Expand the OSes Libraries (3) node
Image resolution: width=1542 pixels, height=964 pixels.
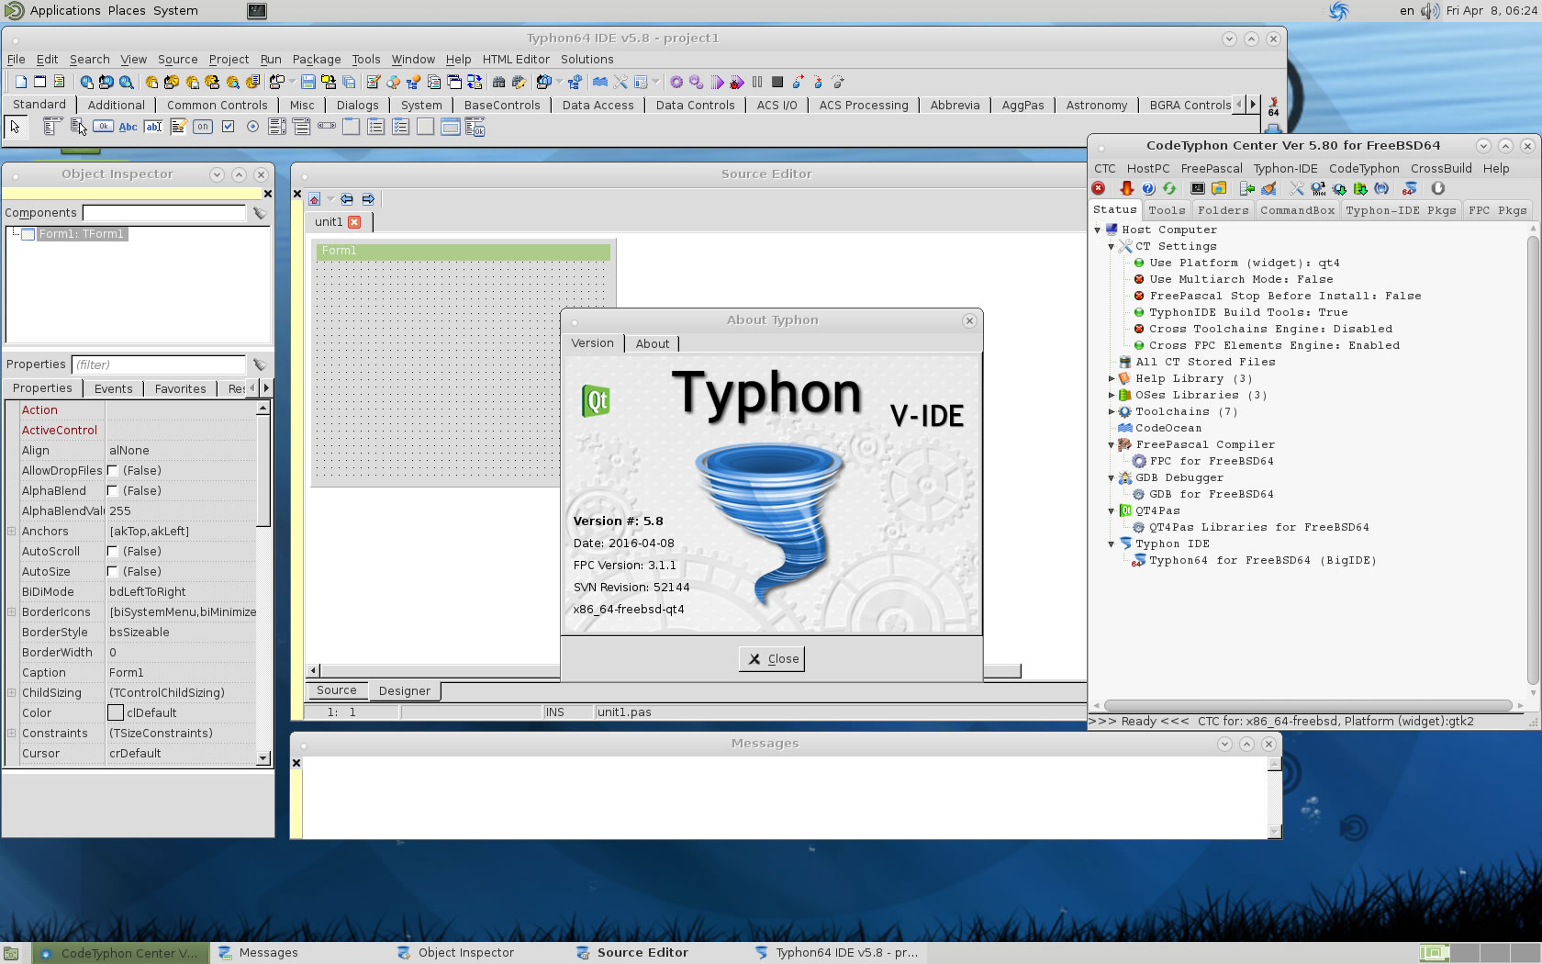click(1112, 396)
